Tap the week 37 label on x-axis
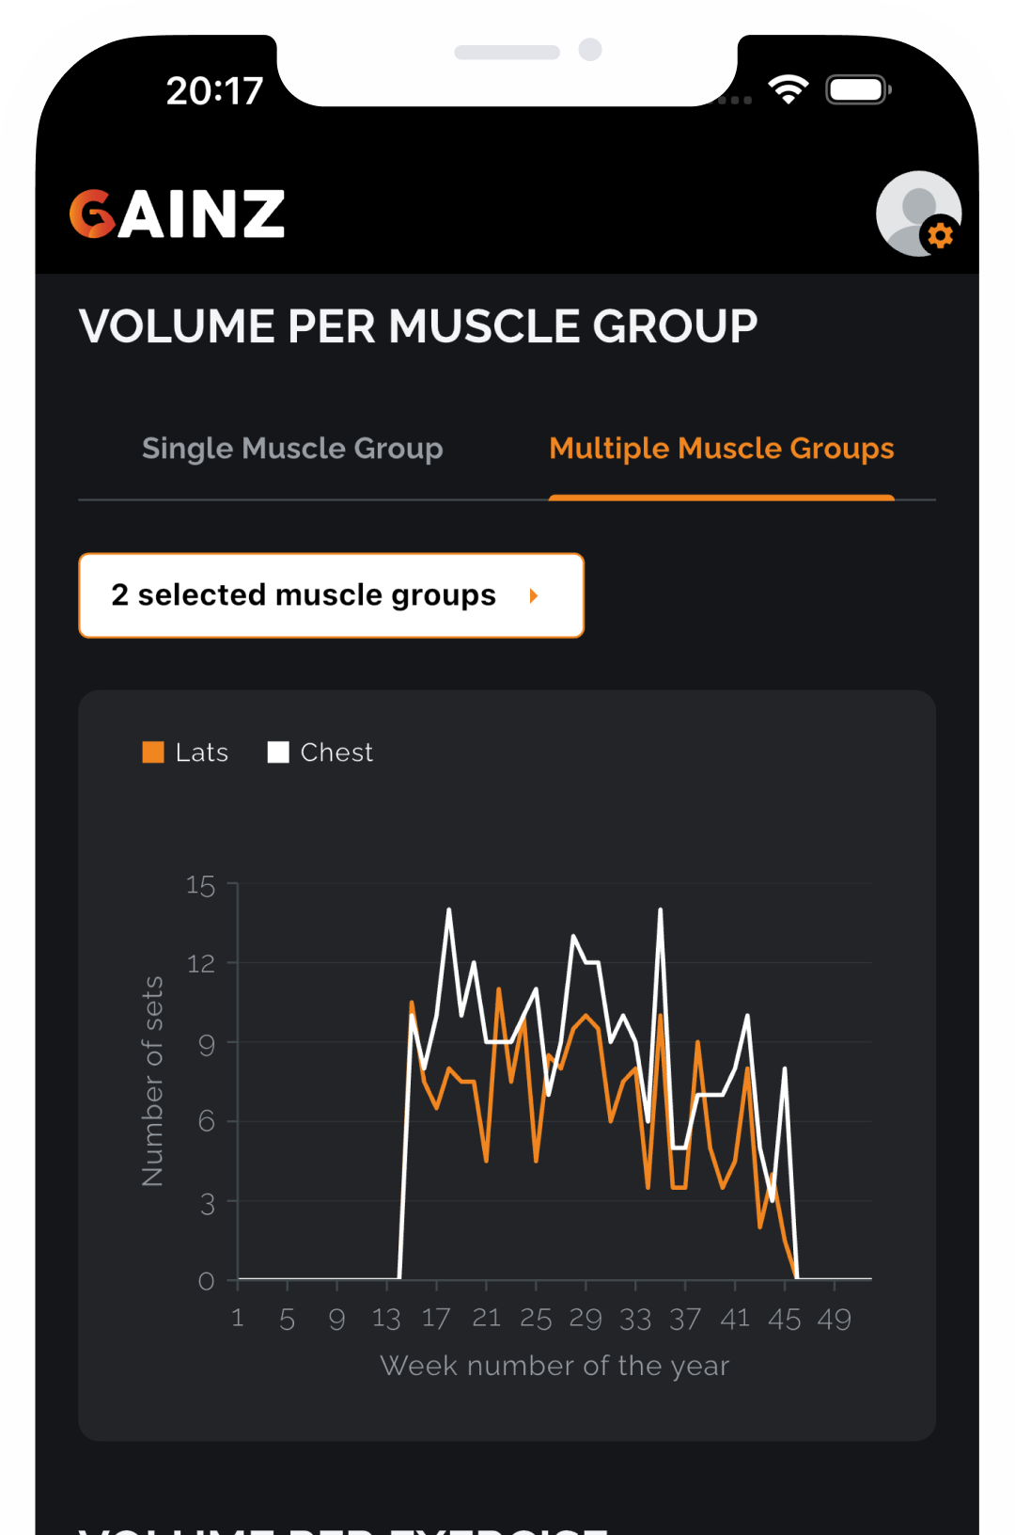The width and height of the screenshot is (1015, 1535). click(x=685, y=1319)
